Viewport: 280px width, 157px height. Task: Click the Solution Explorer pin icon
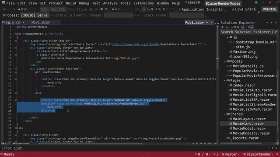[x=272, y=23]
